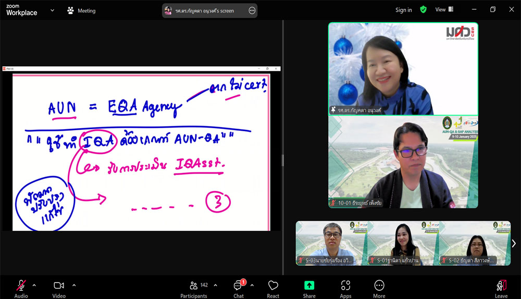Click the Sign in link

[x=403, y=10]
